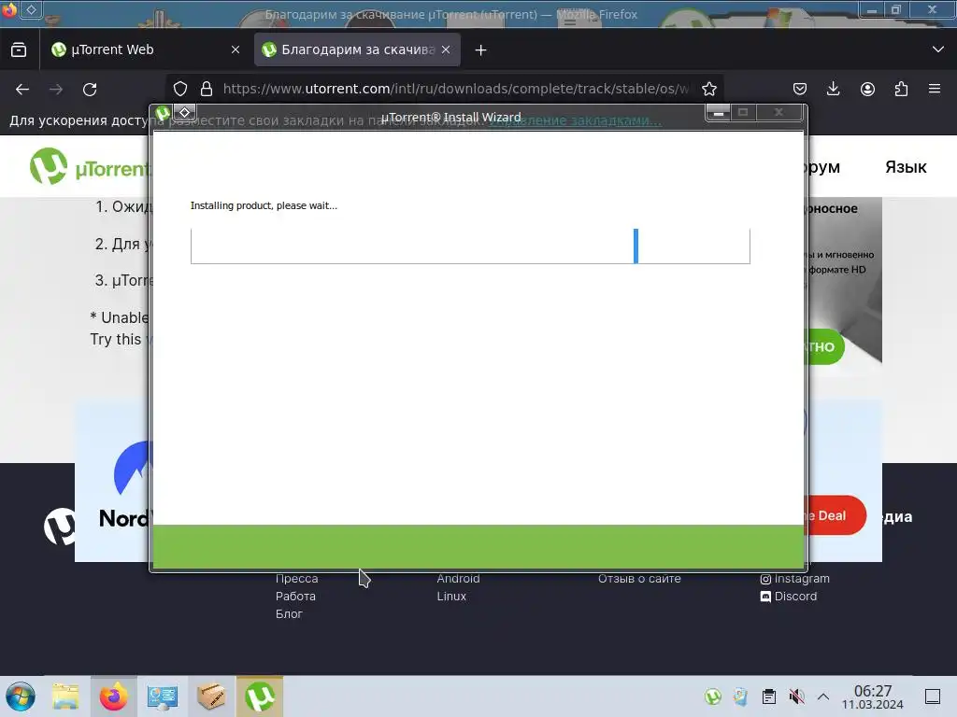Open the clock showing 06:27
The height and width of the screenshot is (717, 957).
point(873,696)
